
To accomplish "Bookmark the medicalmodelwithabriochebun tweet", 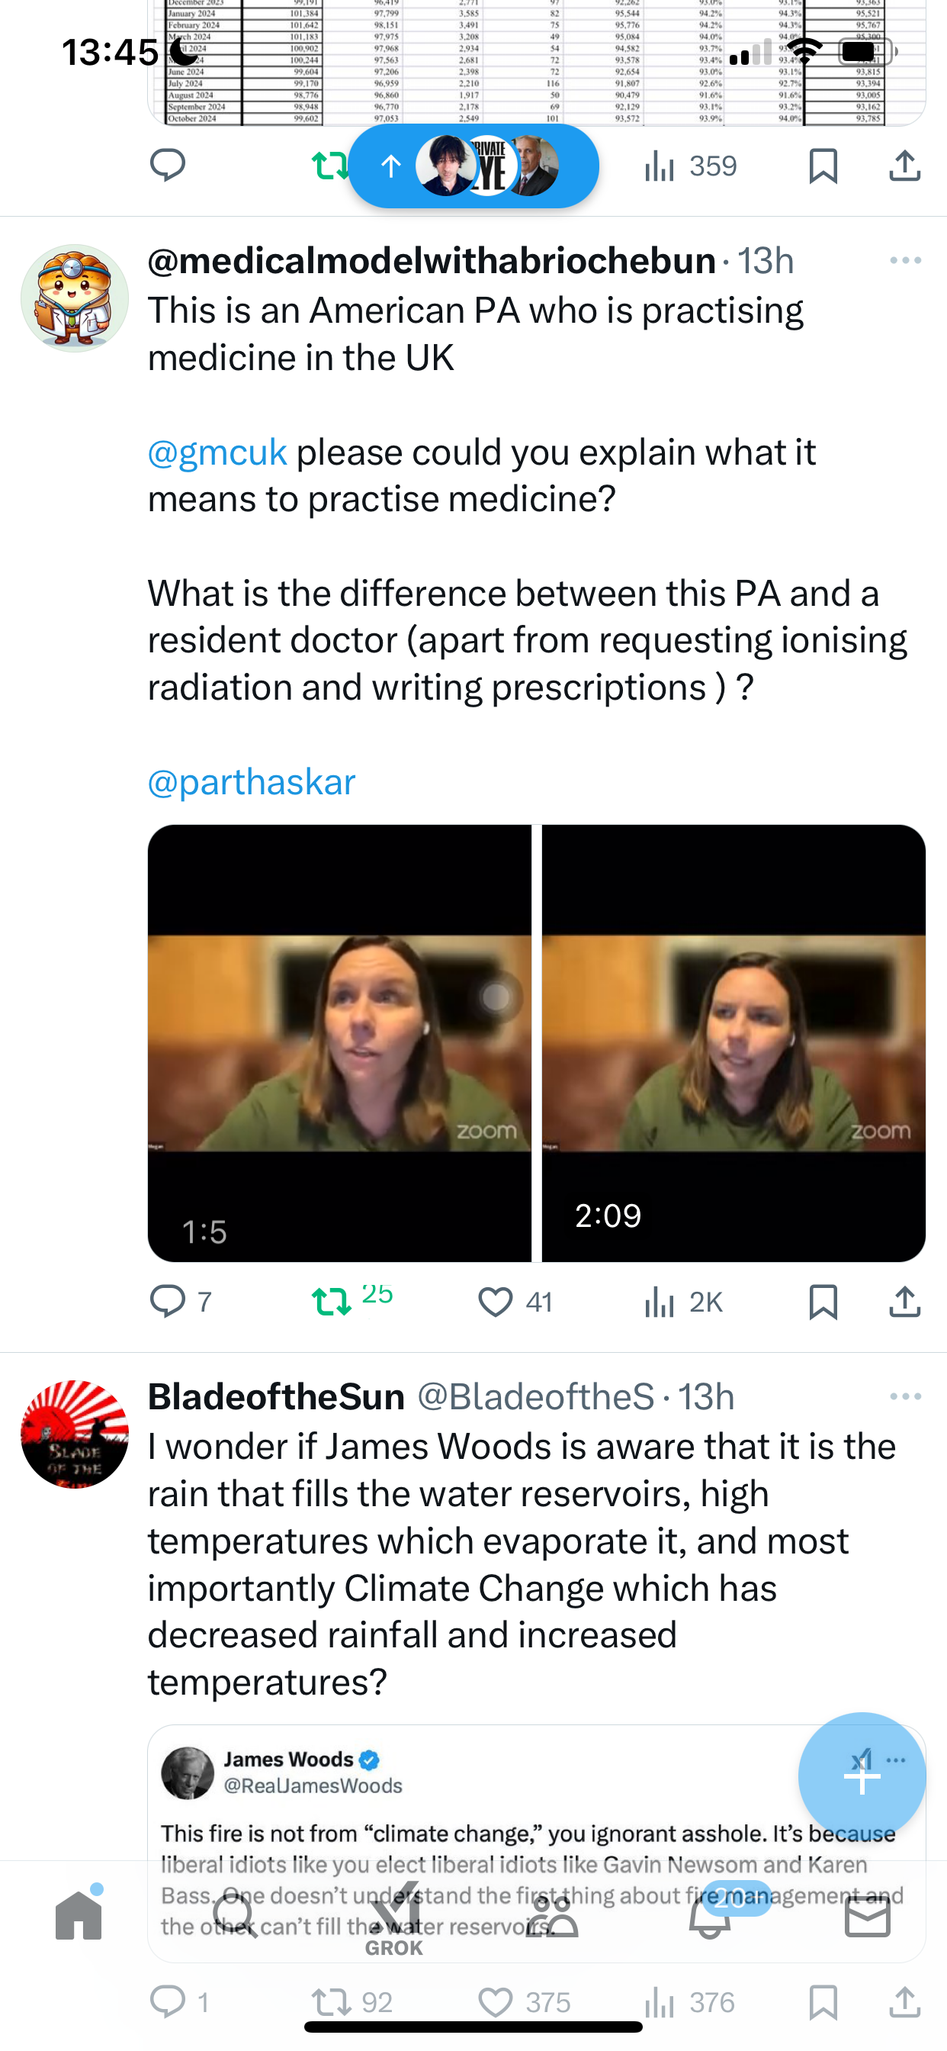I will [x=823, y=1302].
